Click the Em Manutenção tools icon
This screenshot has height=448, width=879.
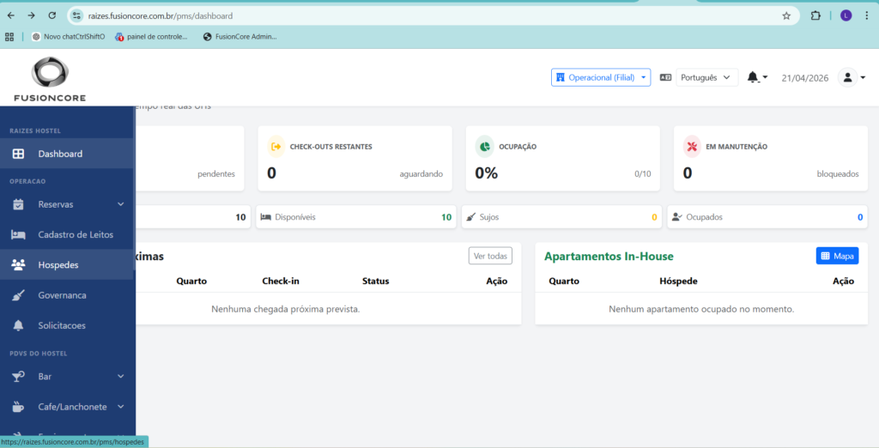(x=692, y=147)
